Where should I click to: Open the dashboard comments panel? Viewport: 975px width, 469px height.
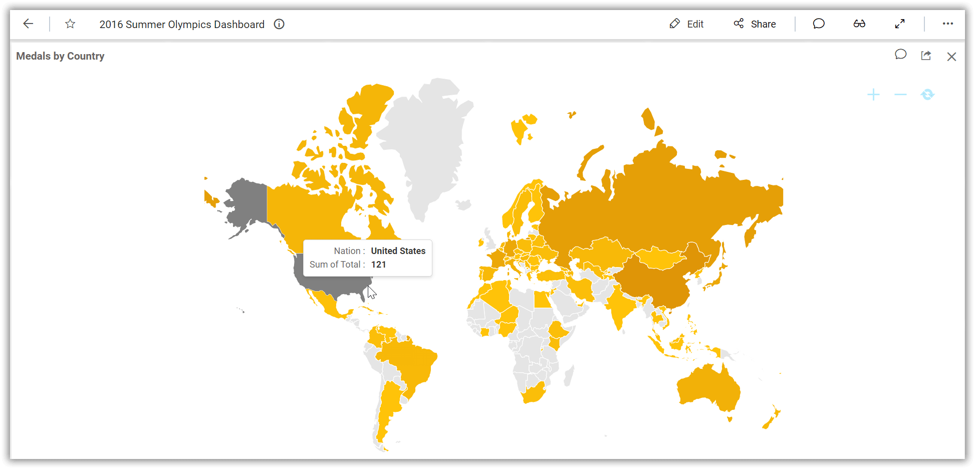point(818,24)
